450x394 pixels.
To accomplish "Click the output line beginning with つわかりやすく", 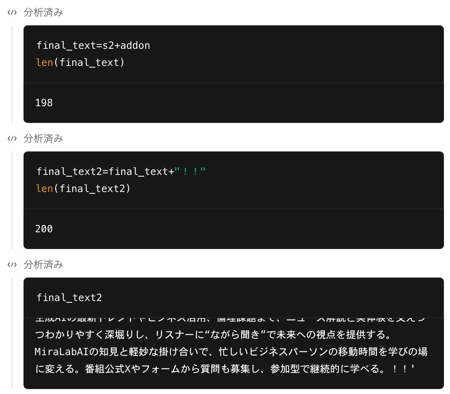I will point(214,335).
